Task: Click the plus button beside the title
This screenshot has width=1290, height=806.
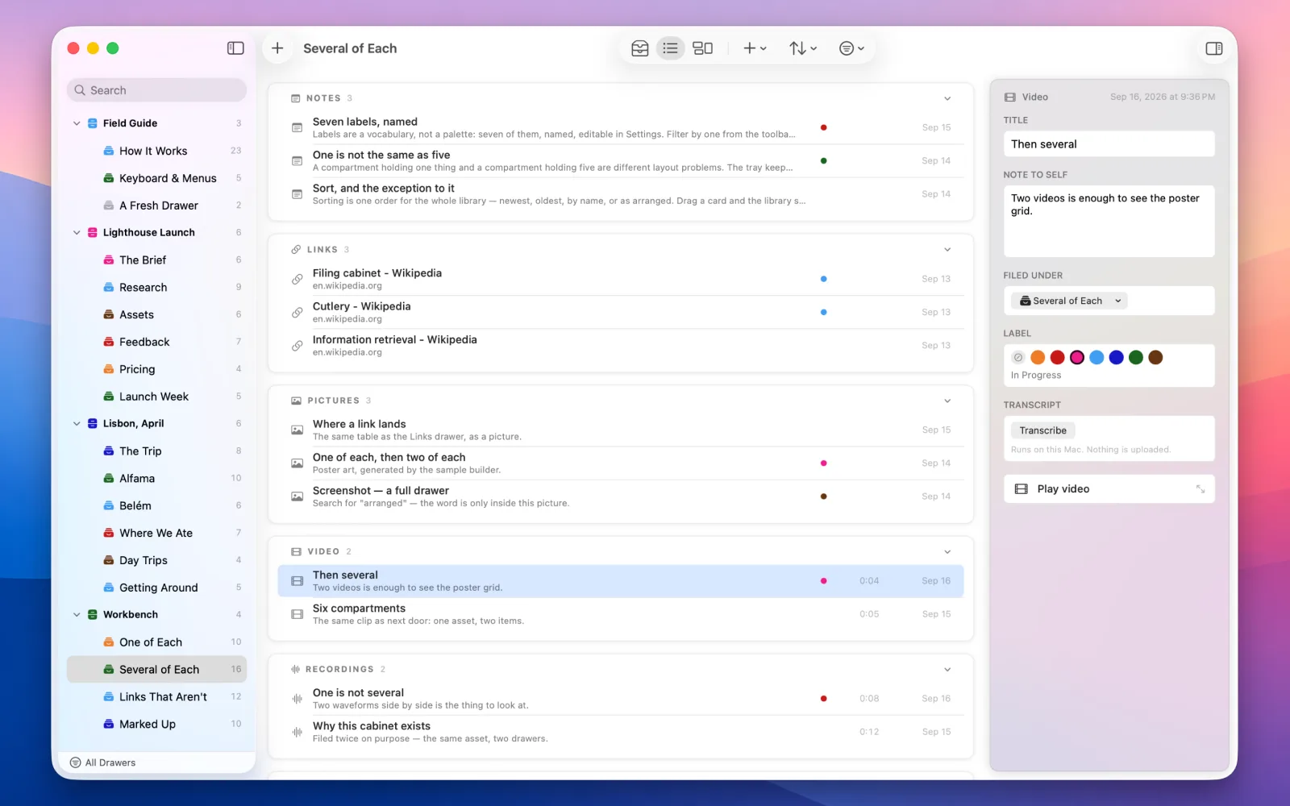Action: [277, 48]
